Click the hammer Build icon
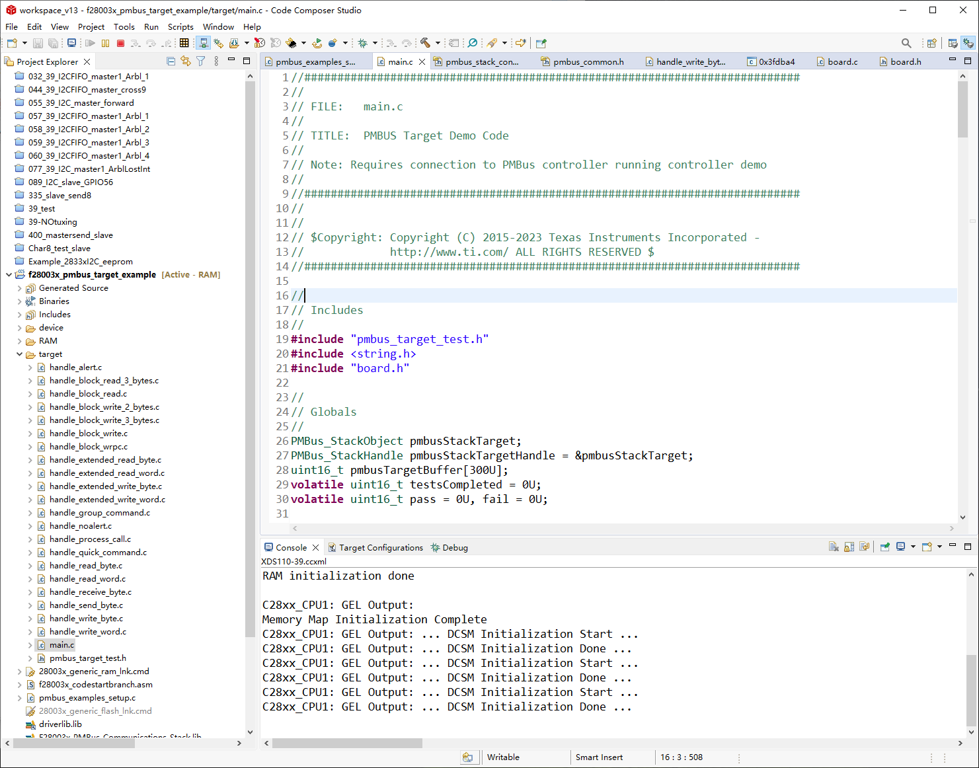The image size is (979, 768). (x=425, y=43)
